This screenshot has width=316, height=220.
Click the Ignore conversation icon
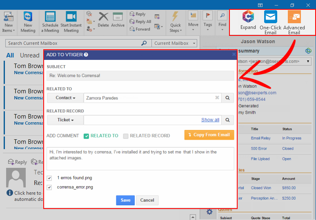[89, 14]
